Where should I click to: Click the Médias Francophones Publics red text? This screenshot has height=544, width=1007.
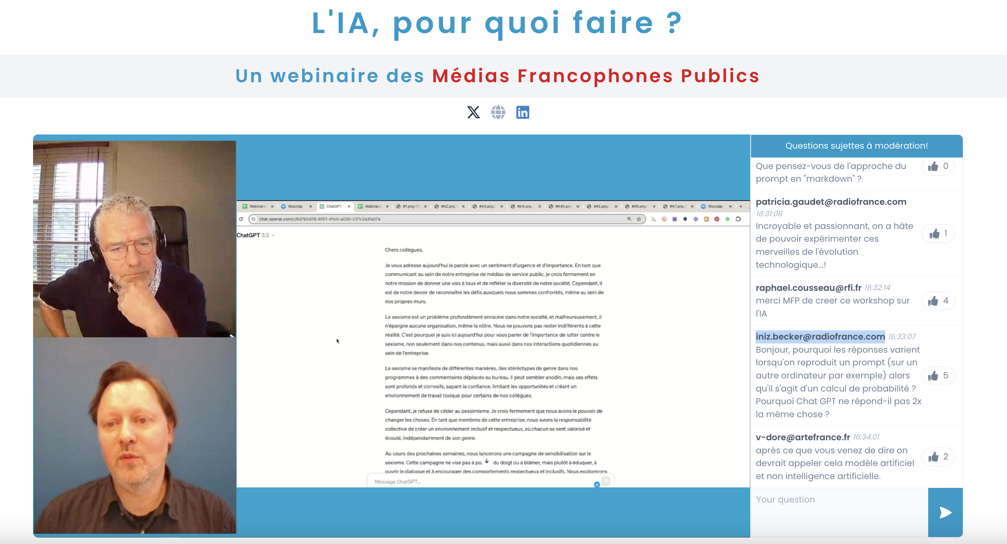coord(596,76)
